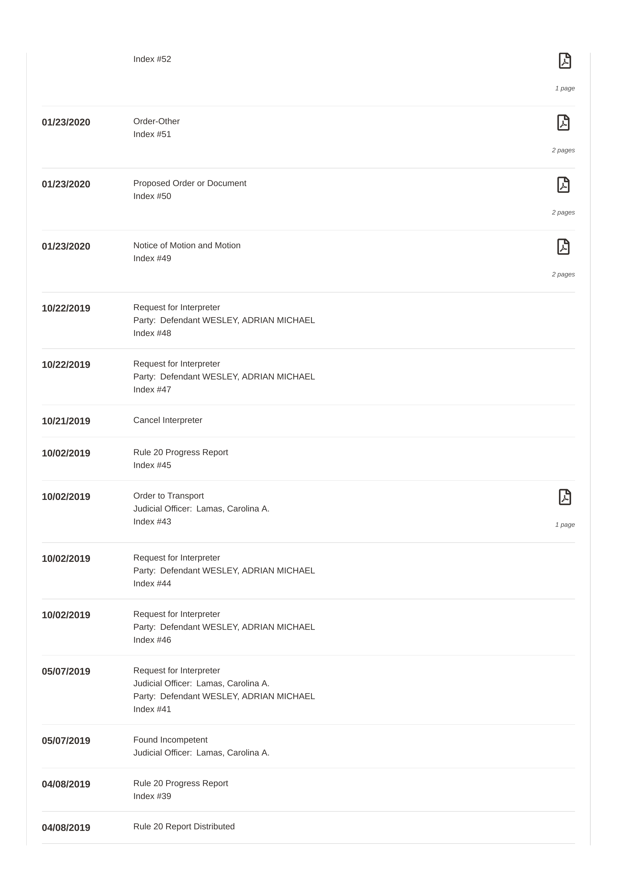Select the Request for Interpreter Index #47 entry
Screen dimensions: 617x872
308,377
